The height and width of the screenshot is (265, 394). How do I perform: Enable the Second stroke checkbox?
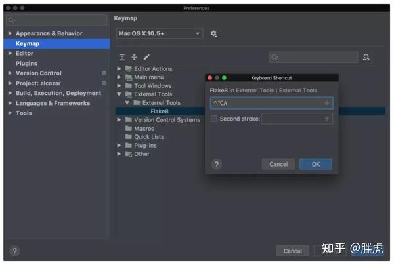(214, 119)
